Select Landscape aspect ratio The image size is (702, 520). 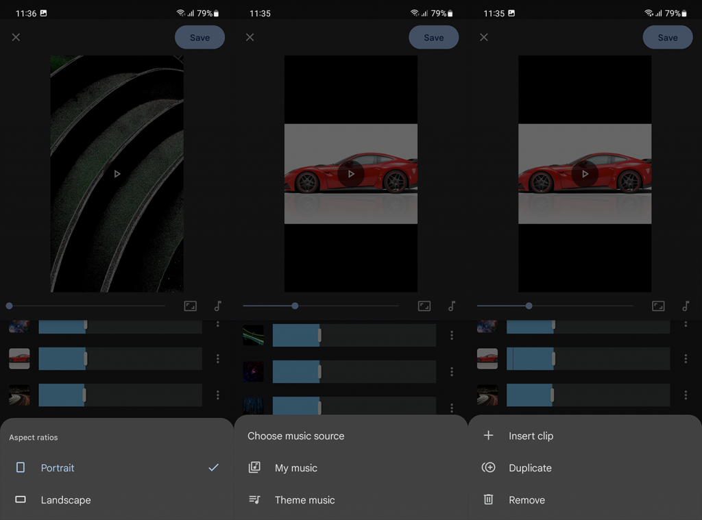(x=117, y=500)
